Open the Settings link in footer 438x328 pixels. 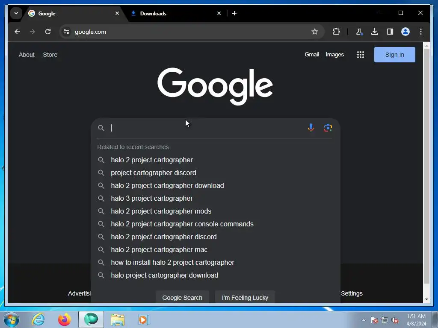click(352, 293)
